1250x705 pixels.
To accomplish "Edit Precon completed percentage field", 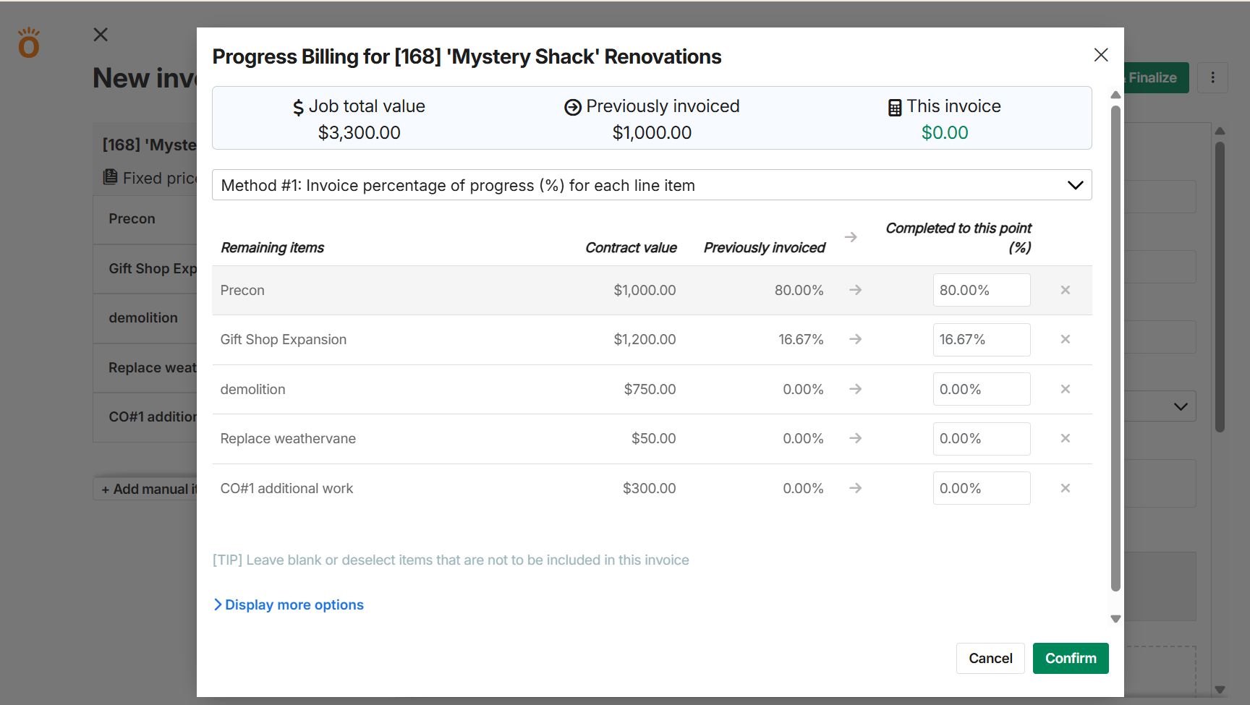I will point(982,290).
